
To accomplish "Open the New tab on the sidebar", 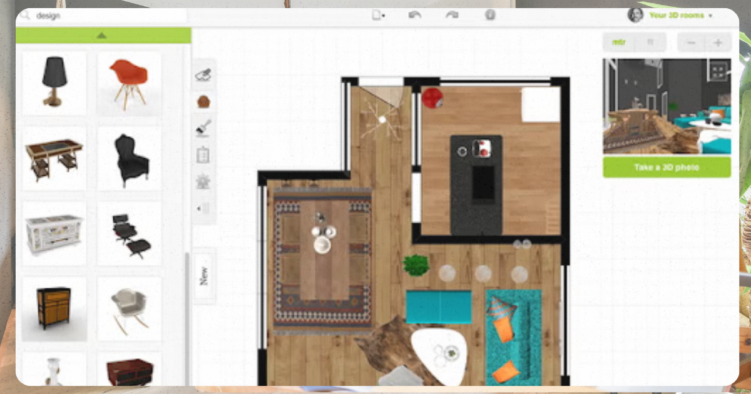I will coord(204,276).
